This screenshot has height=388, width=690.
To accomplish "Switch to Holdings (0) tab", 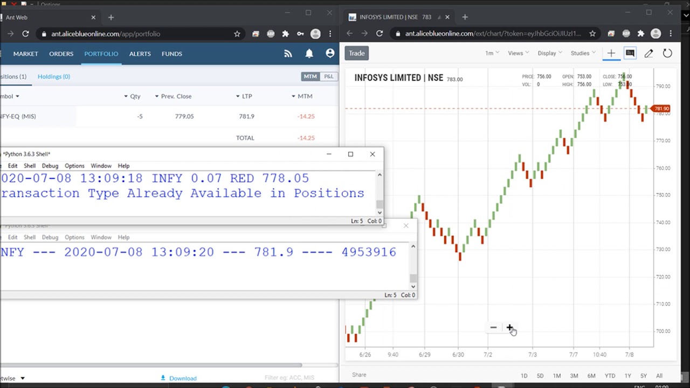I will click(x=54, y=77).
